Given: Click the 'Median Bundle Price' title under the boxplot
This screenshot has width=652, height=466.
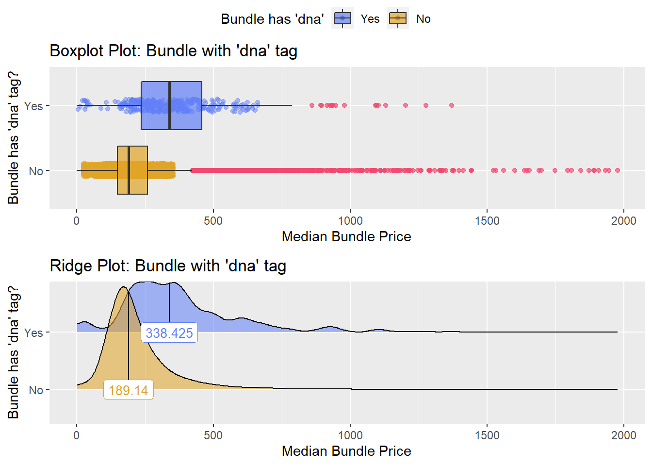Looking at the screenshot, I should [346, 236].
